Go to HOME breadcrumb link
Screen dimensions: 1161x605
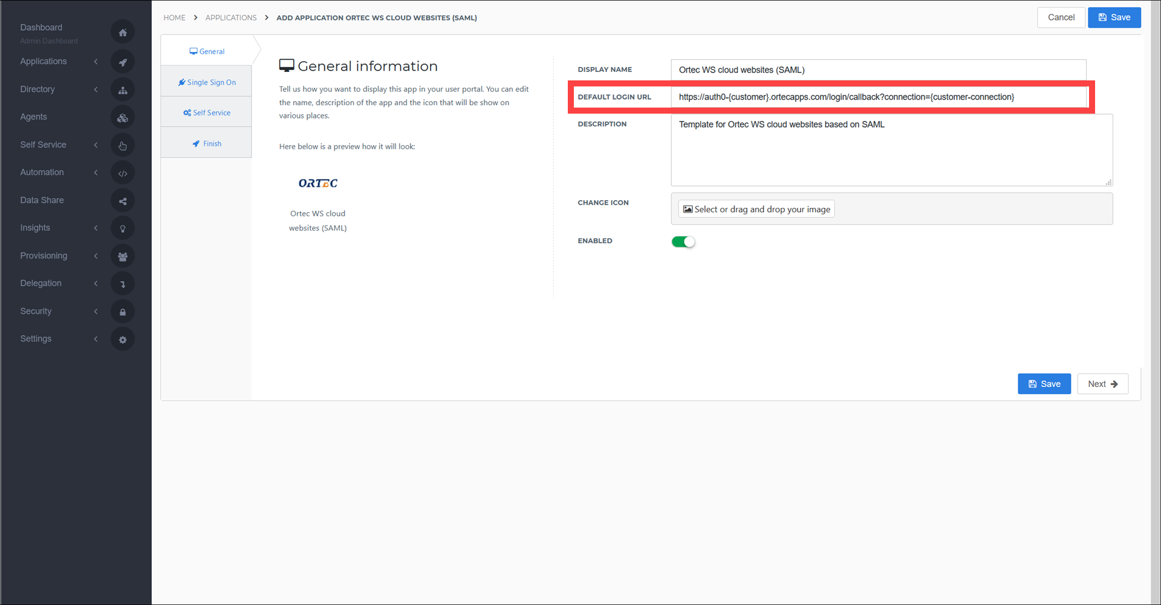coord(174,18)
